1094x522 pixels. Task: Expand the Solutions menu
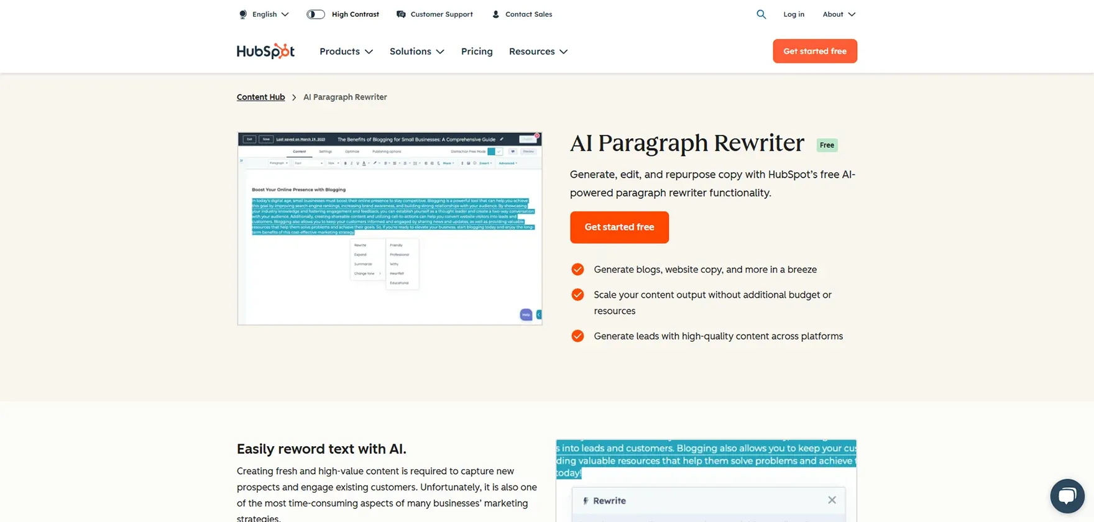point(417,52)
